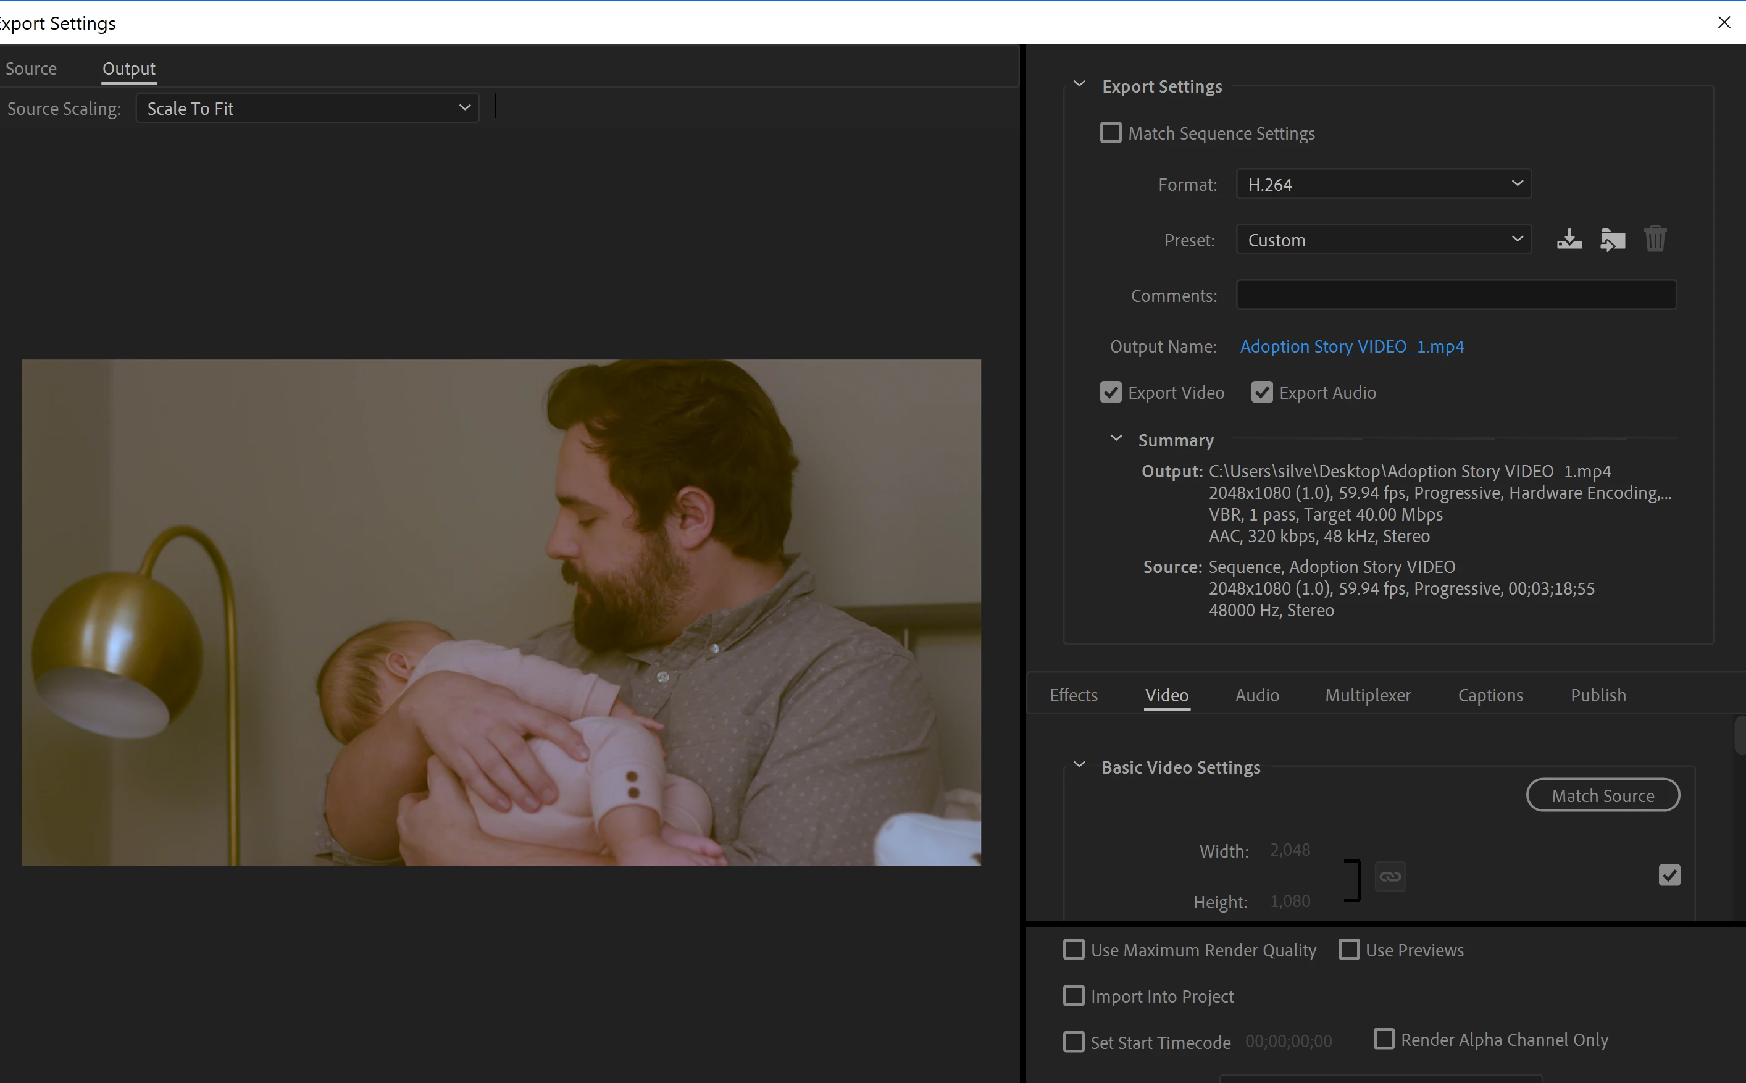The width and height of the screenshot is (1746, 1083).
Task: Switch to the Source tab
Action: coord(31,69)
